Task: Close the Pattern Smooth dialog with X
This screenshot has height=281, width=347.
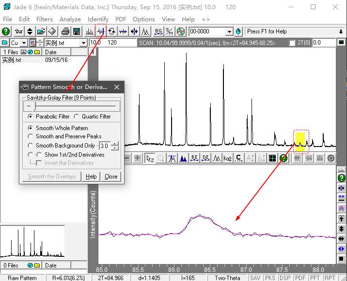Action: [x=117, y=87]
